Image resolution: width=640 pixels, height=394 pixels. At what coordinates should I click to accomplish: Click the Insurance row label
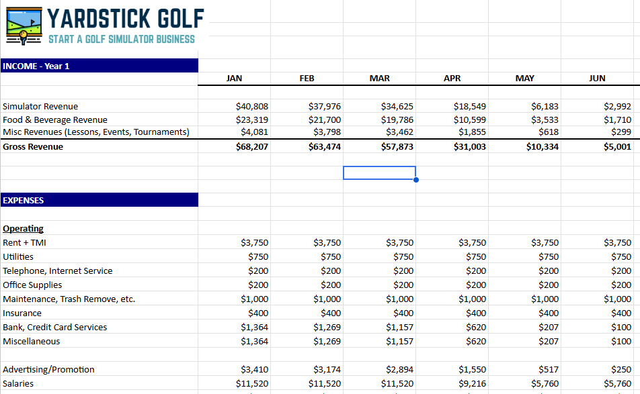click(22, 313)
